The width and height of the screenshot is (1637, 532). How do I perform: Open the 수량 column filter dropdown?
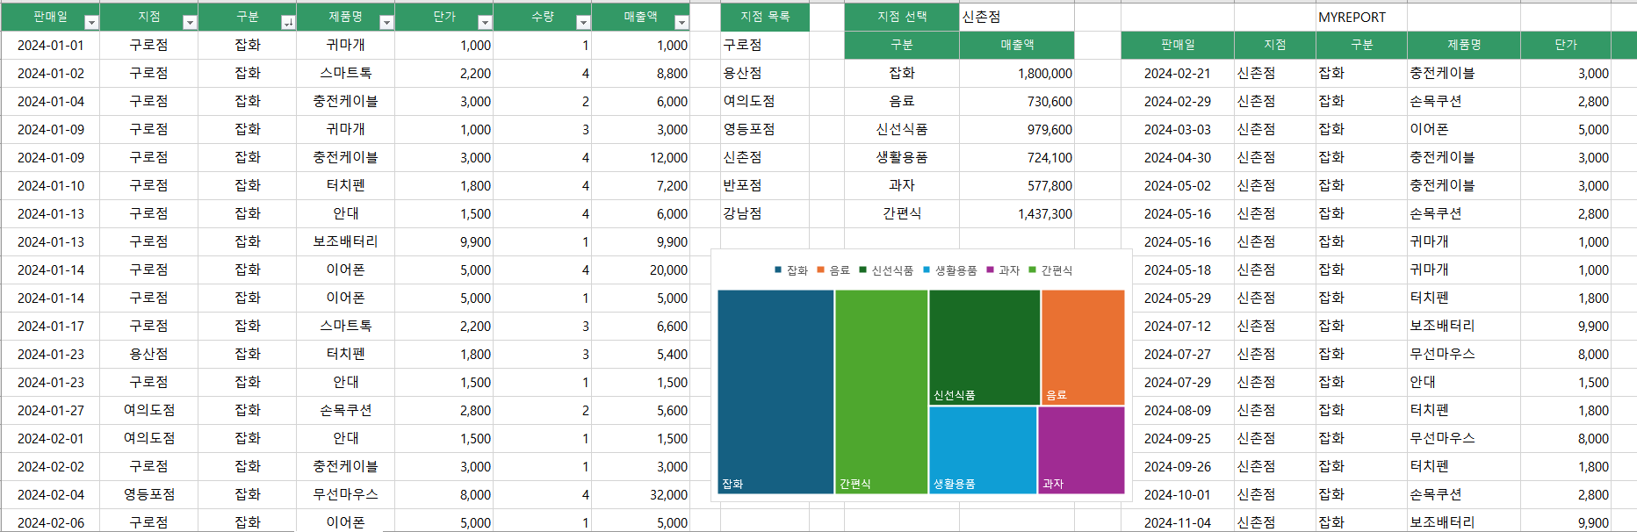click(583, 22)
